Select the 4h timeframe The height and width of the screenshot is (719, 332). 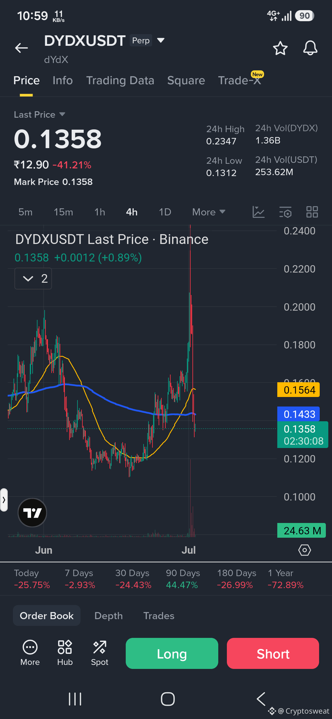[132, 212]
